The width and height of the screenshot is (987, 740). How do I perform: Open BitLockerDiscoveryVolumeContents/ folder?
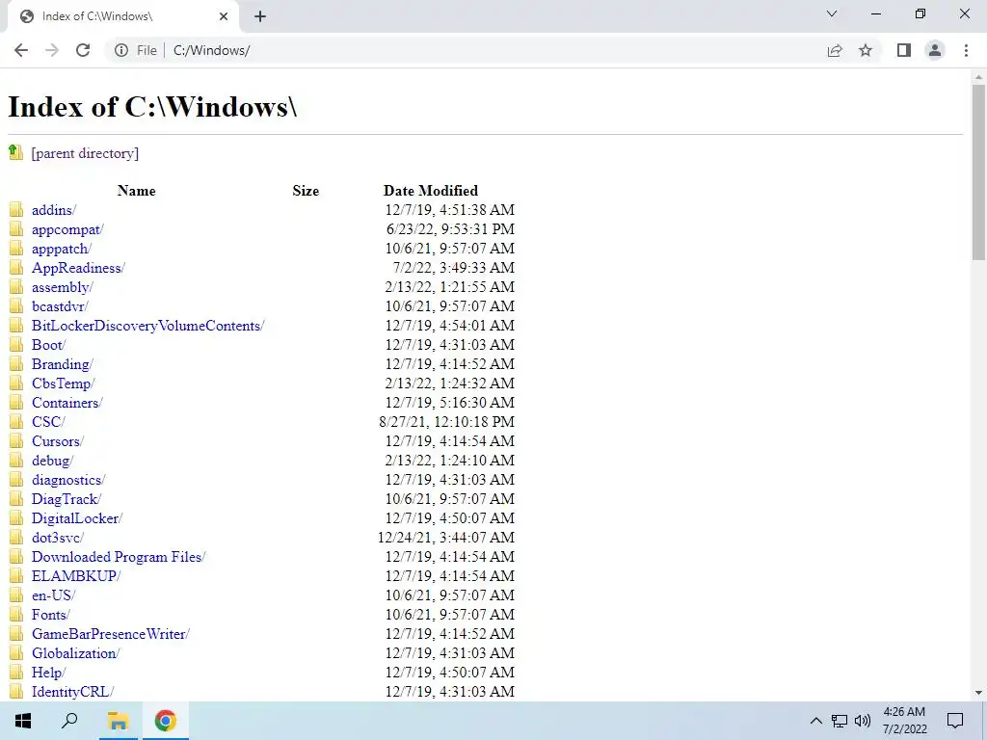click(147, 326)
